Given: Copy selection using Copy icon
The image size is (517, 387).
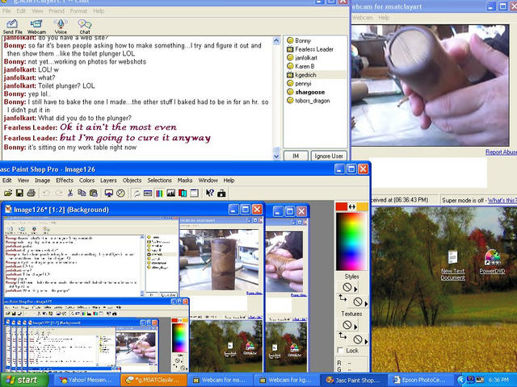Looking at the screenshot, I should pyautogui.click(x=82, y=193).
